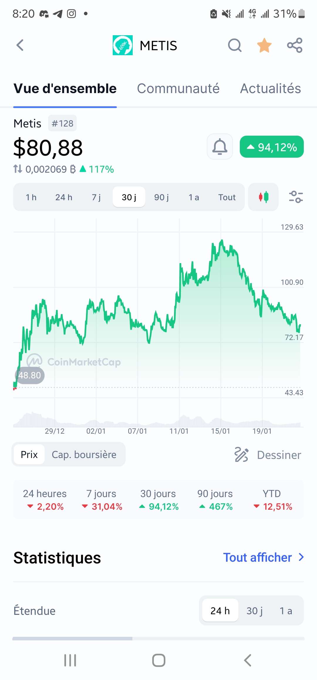Tap the green 94,12% change badge
This screenshot has height=680, width=317.
pos(272,147)
